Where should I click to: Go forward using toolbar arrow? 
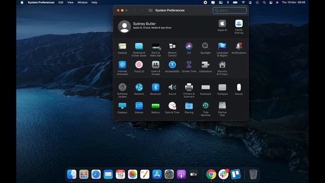click(x=142, y=10)
